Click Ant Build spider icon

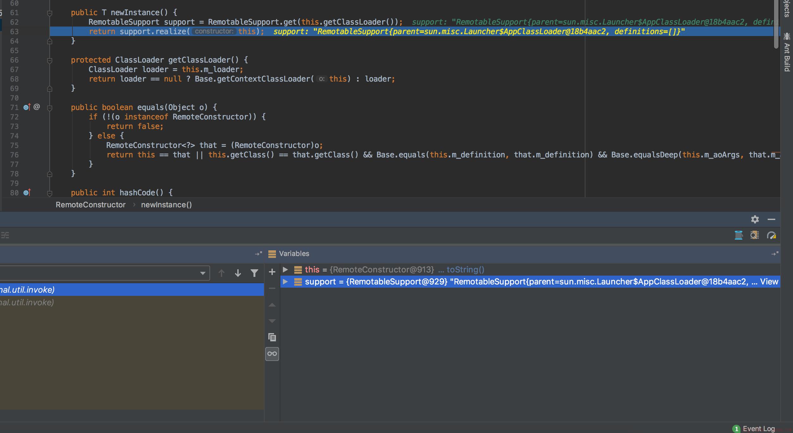tap(787, 36)
